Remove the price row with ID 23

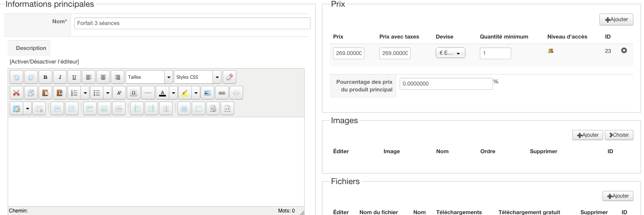coord(624,50)
